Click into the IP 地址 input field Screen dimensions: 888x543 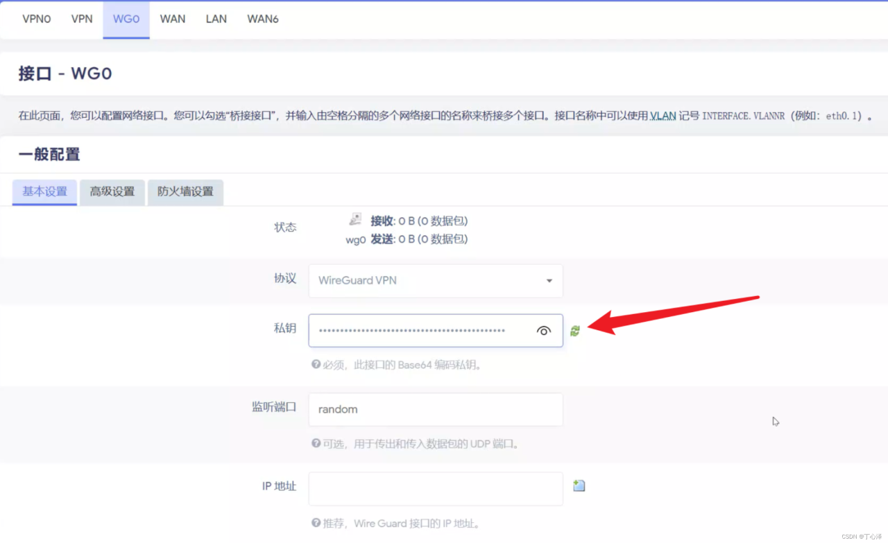[x=436, y=488]
